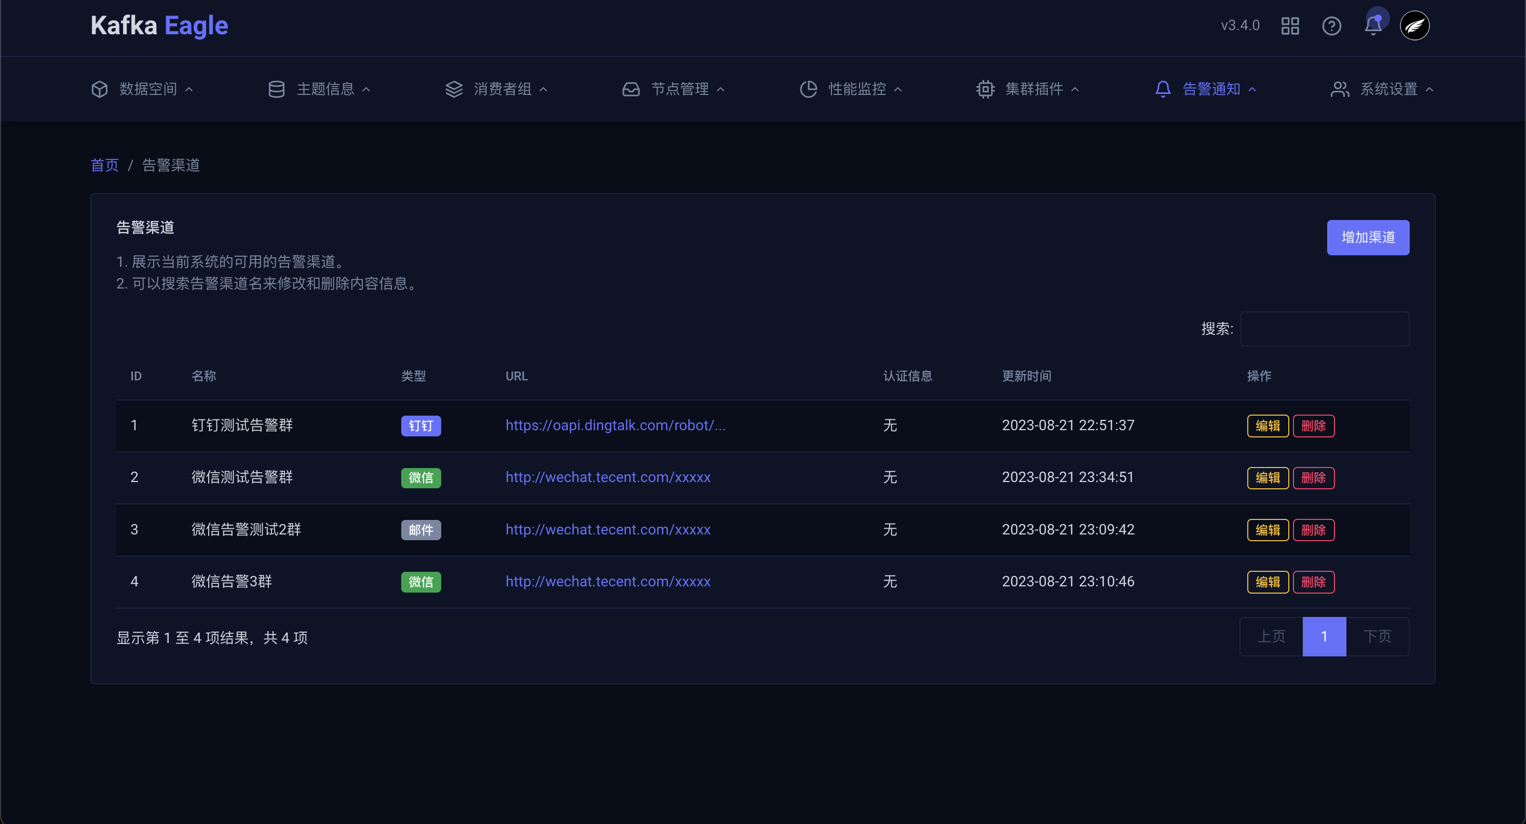
Task: Click the chip icon for 集群插件
Action: point(985,89)
